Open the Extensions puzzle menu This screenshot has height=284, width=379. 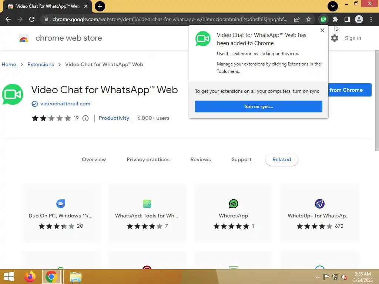(335, 19)
